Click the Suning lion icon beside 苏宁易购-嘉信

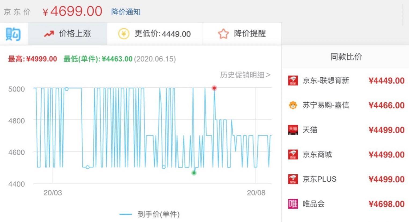(293, 105)
